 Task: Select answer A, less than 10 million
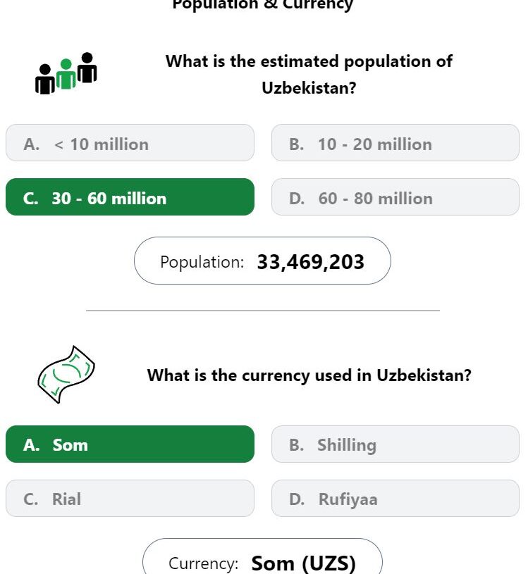click(x=130, y=143)
